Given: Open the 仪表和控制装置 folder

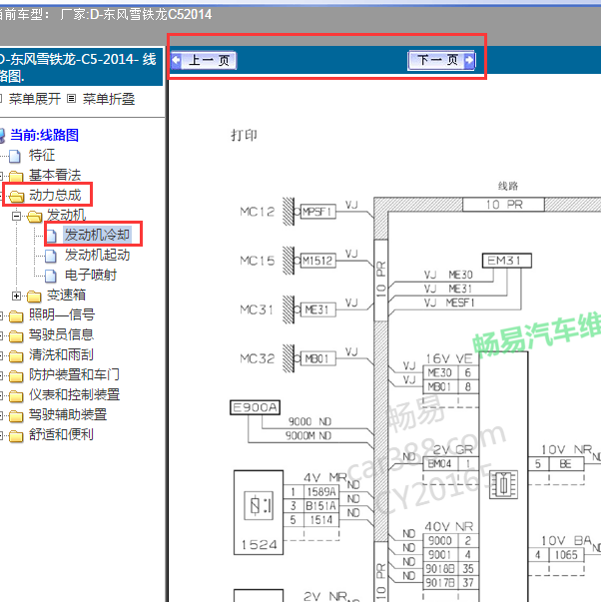Looking at the screenshot, I should [x=74, y=394].
